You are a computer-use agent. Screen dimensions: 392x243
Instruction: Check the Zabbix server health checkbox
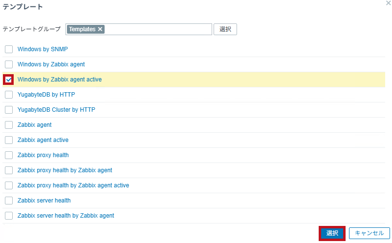tap(9, 201)
